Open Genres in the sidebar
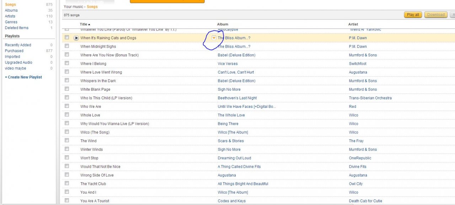 [11, 22]
